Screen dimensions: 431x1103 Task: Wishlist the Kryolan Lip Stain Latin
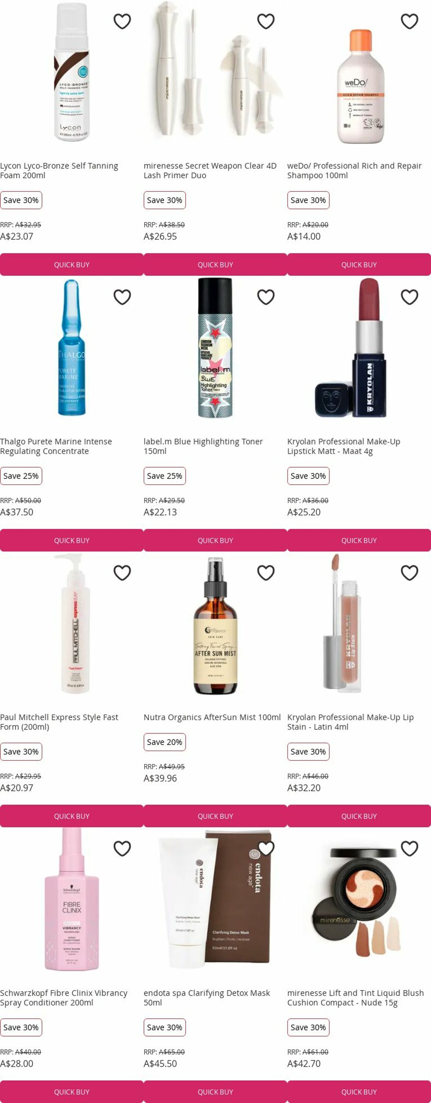coord(409,573)
